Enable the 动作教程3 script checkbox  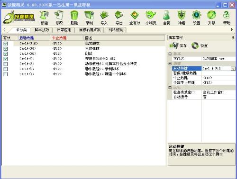(6, 64)
